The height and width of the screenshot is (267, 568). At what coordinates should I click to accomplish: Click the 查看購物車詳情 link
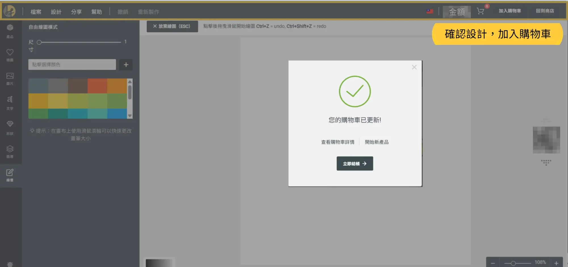[x=338, y=142]
